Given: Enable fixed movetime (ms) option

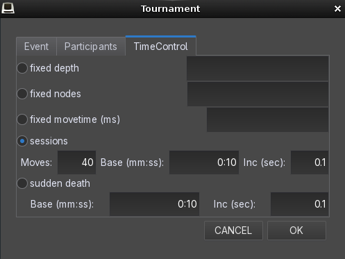Looking at the screenshot, I should (22, 119).
